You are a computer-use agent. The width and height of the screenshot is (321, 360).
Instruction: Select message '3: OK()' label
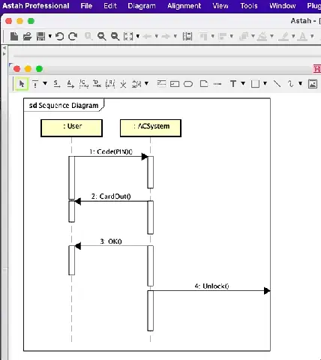(x=111, y=241)
